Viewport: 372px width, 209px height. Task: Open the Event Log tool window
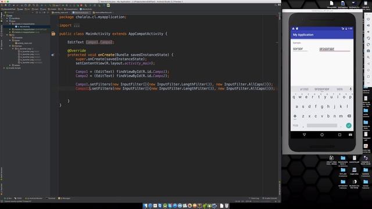tap(254, 199)
